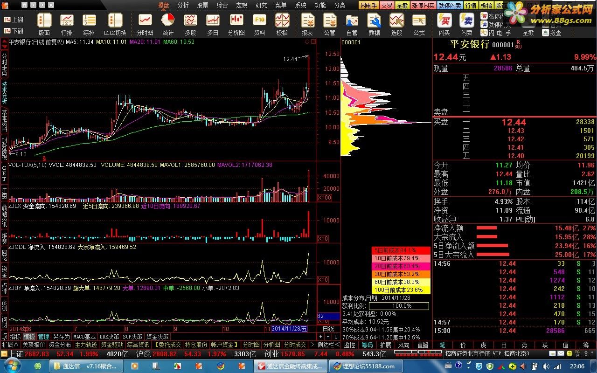This screenshot has height=373, width=597.
Task: Select the 资金决策 template tab
Action: pos(157,337)
